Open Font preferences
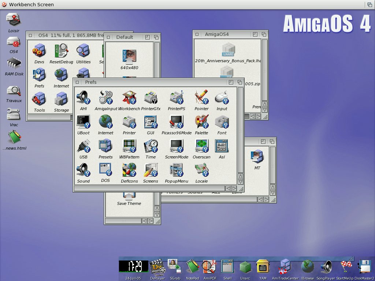This screenshot has height=281, width=375. [222, 121]
